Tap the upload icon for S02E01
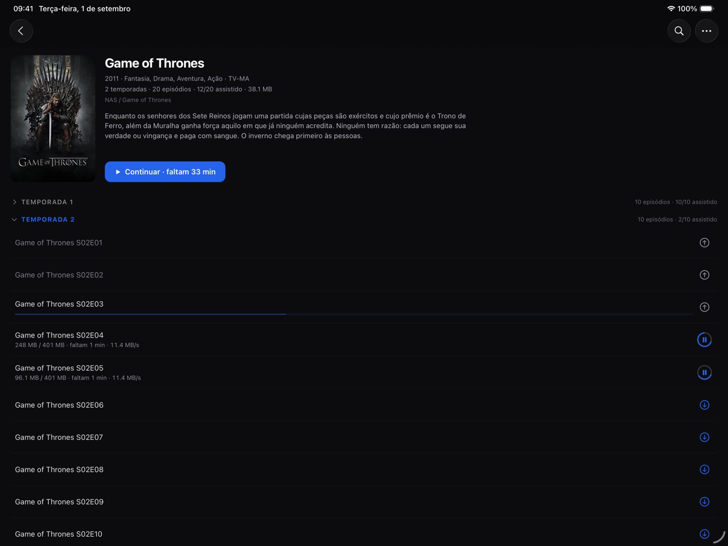728x546 pixels. pyautogui.click(x=705, y=243)
